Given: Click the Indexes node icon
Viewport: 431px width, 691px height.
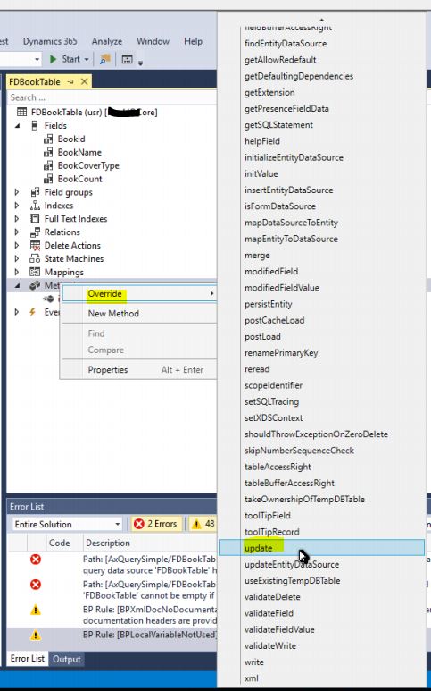Looking at the screenshot, I should pos(35,206).
